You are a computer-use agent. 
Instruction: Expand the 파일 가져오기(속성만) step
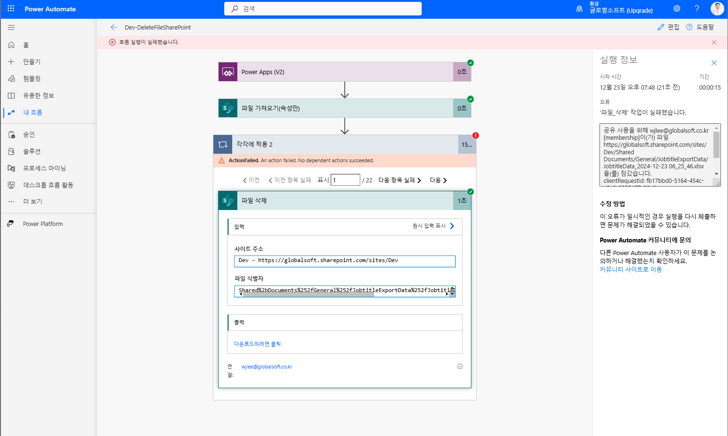(345, 108)
